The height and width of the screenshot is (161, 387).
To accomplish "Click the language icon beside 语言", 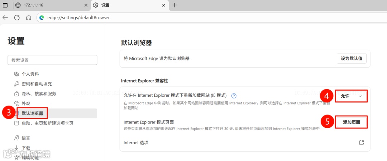I will pyautogui.click(x=16, y=138).
